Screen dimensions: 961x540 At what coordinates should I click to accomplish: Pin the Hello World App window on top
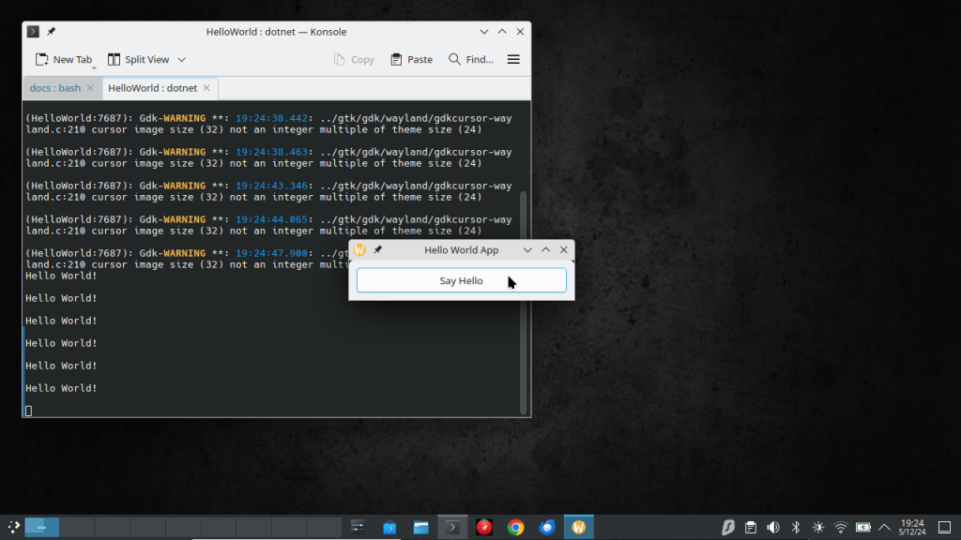click(378, 249)
